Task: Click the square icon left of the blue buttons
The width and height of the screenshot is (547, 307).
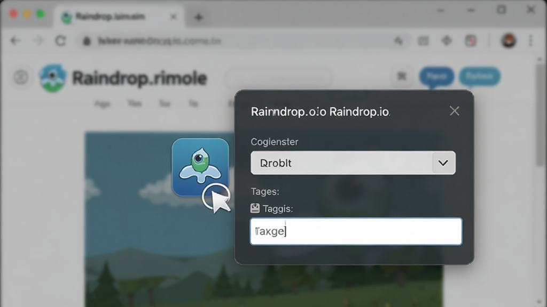Action: click(402, 76)
